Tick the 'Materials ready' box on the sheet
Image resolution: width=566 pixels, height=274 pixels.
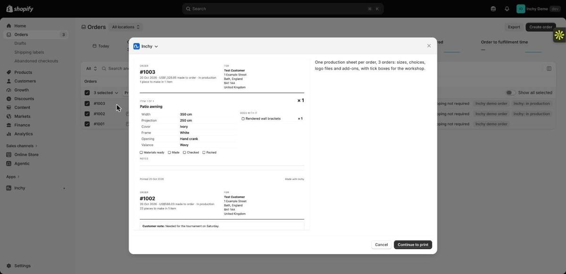(x=141, y=152)
